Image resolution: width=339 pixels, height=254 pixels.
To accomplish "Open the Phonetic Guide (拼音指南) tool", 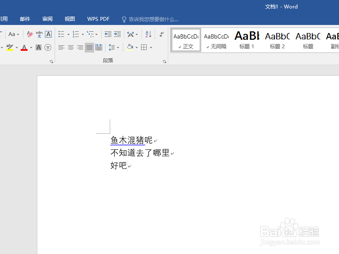I will pos(38,34).
